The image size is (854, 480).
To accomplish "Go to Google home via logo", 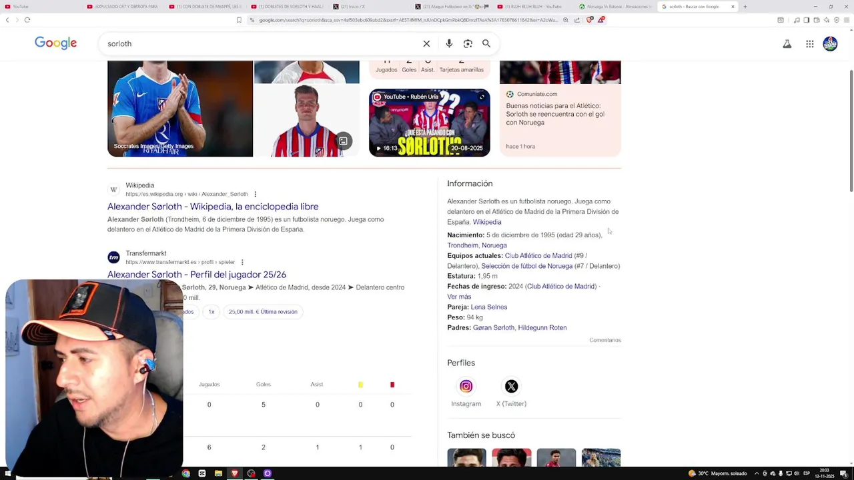I will point(56,43).
